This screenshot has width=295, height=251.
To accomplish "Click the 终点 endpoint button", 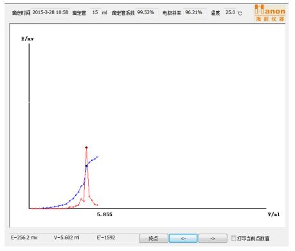I will [x=153, y=238].
